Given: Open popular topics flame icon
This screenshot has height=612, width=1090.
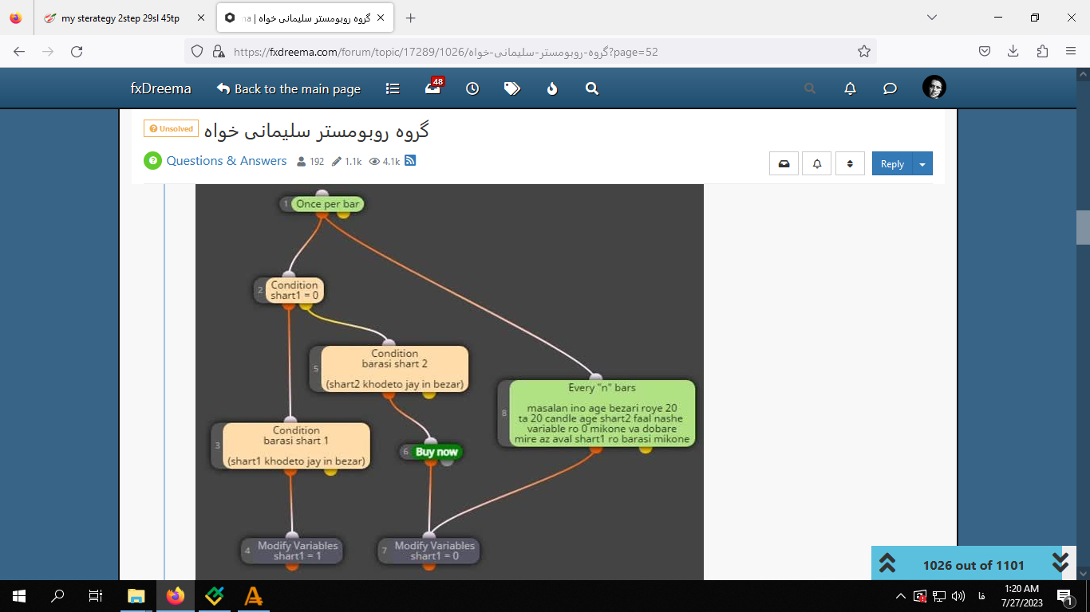Looking at the screenshot, I should click(x=552, y=88).
